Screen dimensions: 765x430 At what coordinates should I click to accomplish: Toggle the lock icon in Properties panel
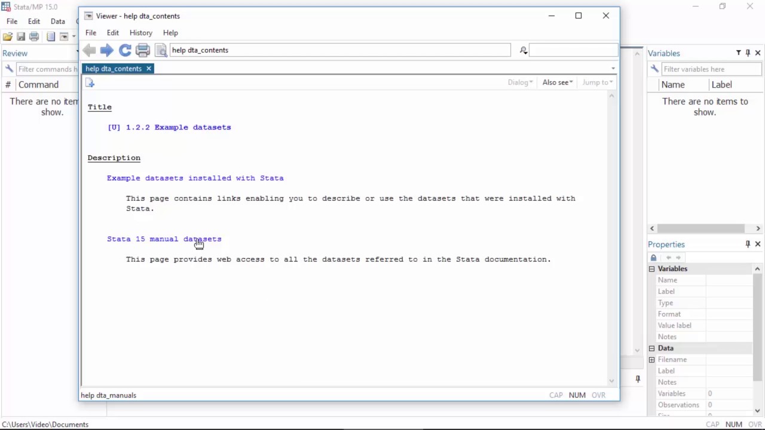[654, 257]
